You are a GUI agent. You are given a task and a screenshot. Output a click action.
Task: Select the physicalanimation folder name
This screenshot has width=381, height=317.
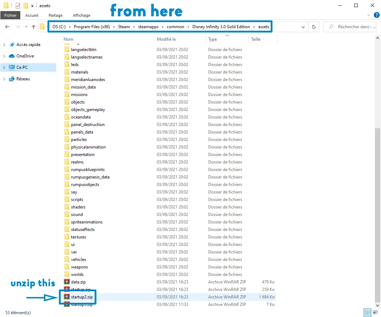tap(88, 147)
